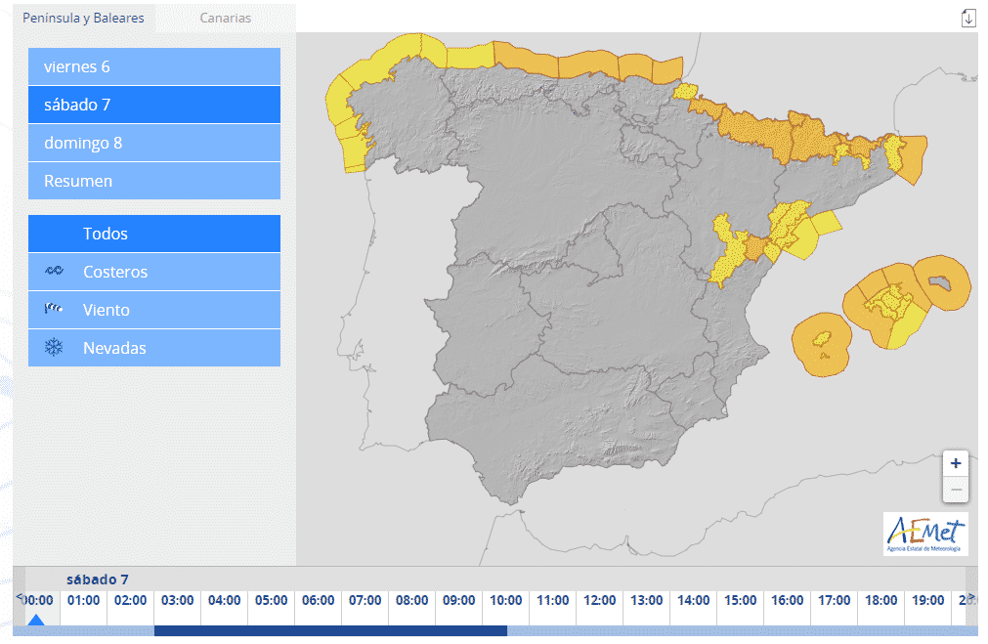Select the Península y Baleares tab
988x644 pixels.
84,19
